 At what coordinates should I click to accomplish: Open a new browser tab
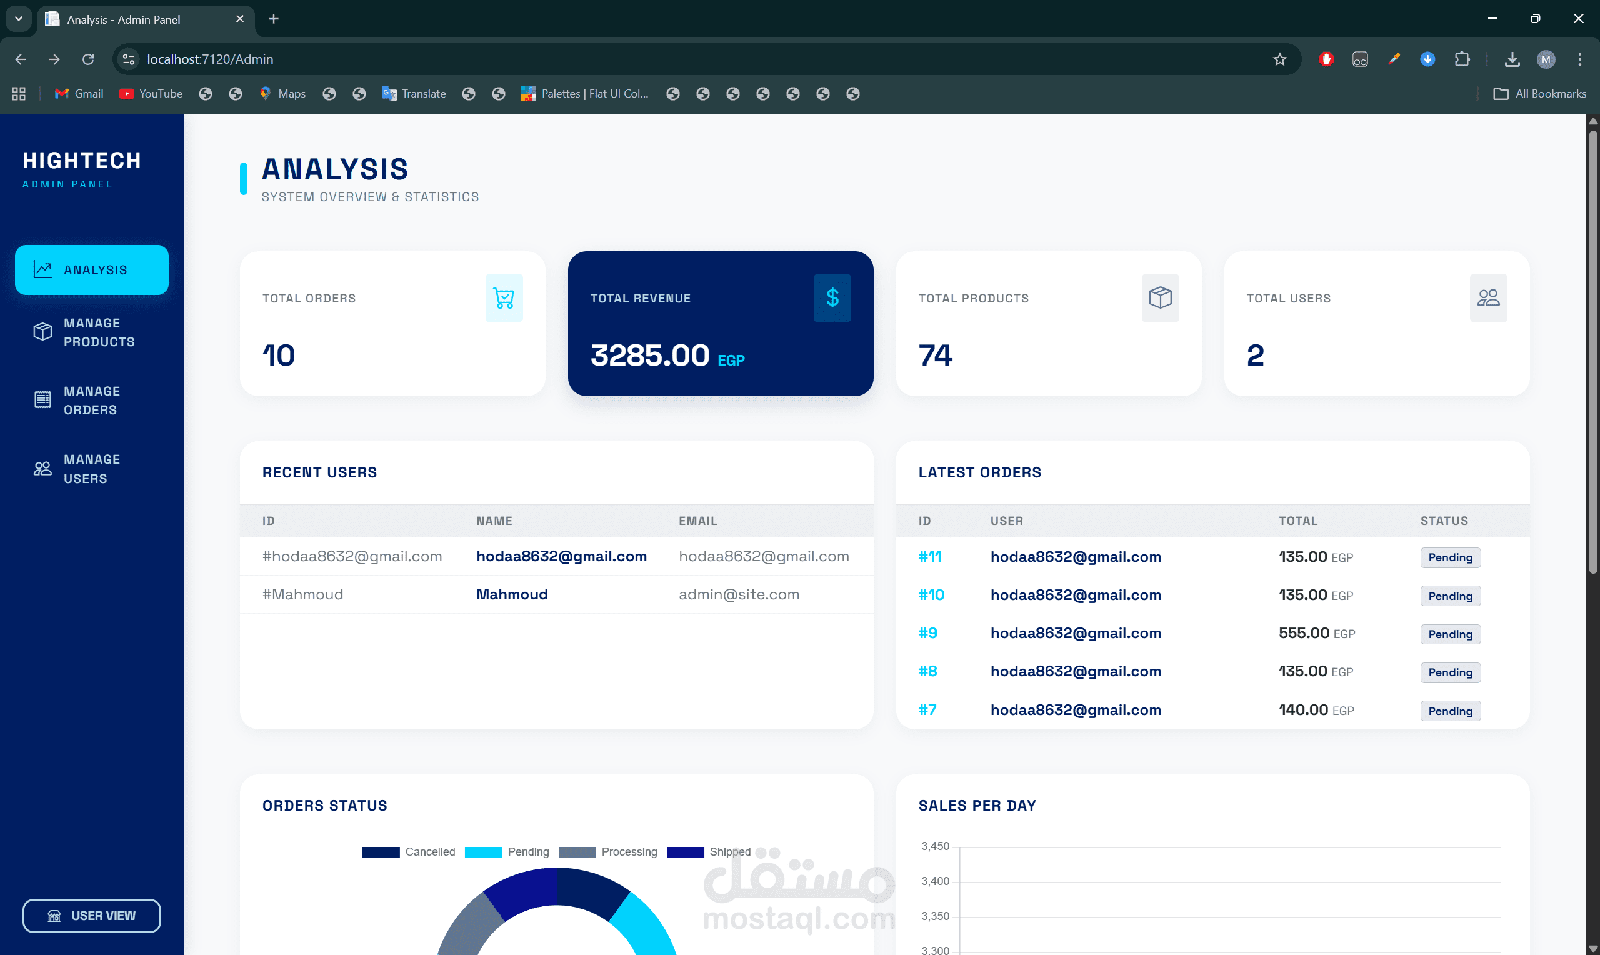pos(273,19)
